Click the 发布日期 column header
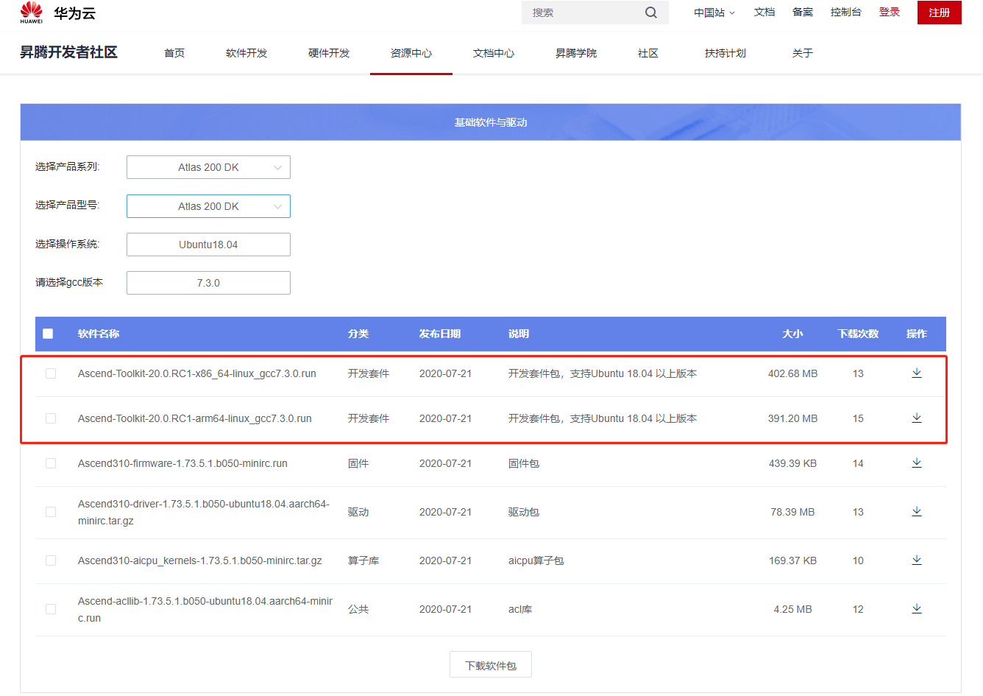The height and width of the screenshot is (696, 983). pyautogui.click(x=440, y=334)
